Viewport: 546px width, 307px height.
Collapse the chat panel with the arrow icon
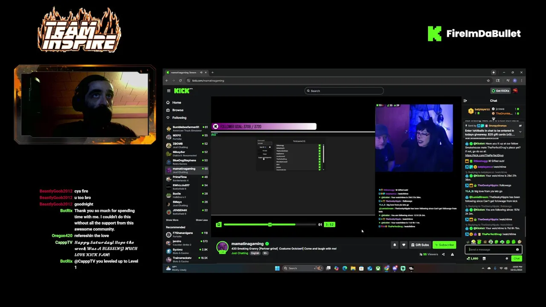click(x=465, y=101)
